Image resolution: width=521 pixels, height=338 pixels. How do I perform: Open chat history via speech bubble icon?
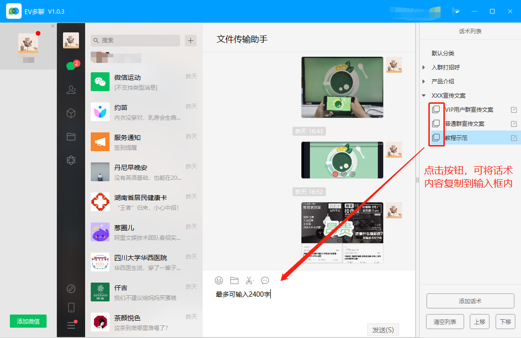(x=265, y=280)
